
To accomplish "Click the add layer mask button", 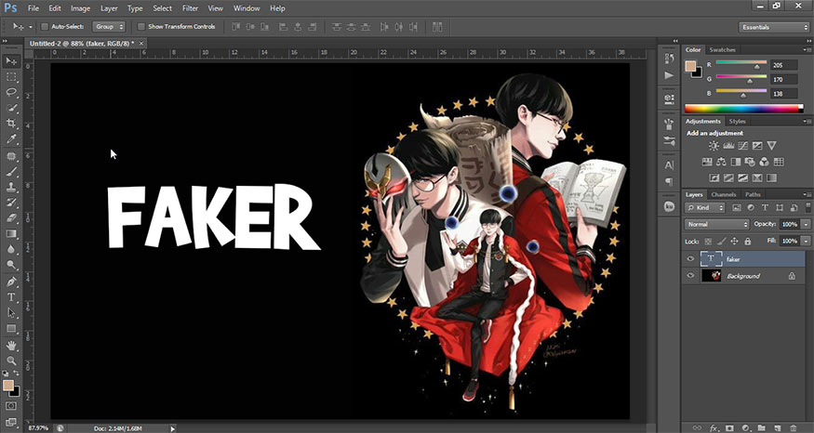I will pos(729,427).
